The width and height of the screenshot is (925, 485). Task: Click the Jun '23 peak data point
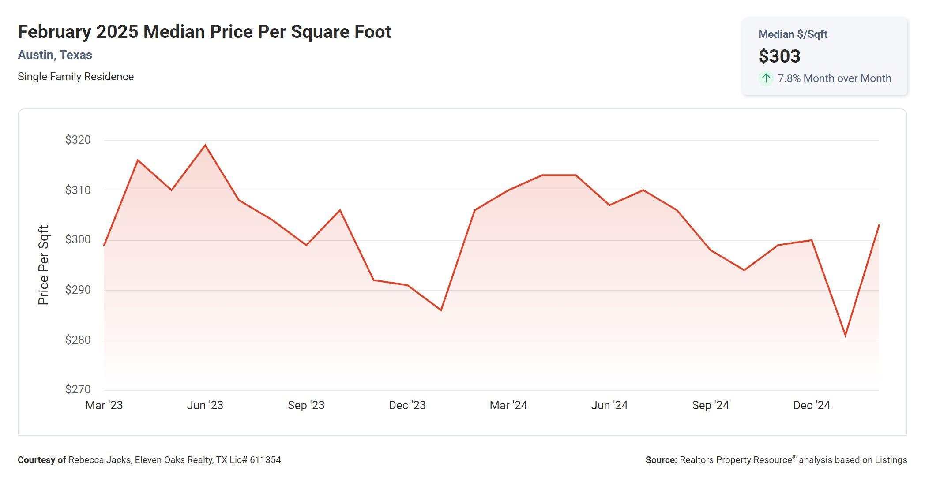click(x=205, y=145)
